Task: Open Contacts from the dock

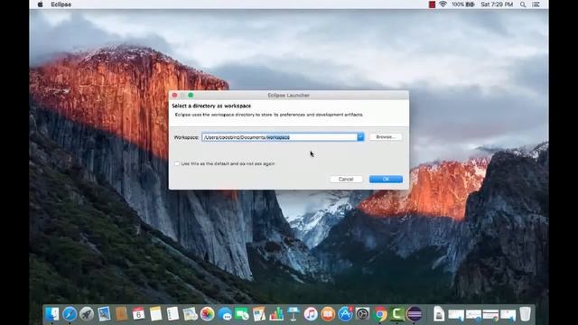Action: (121, 314)
